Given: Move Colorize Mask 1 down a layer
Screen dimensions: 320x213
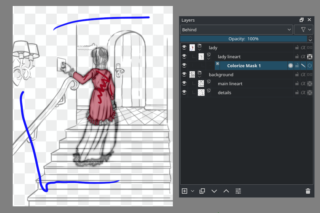Looking at the screenshot, I should [214, 191].
